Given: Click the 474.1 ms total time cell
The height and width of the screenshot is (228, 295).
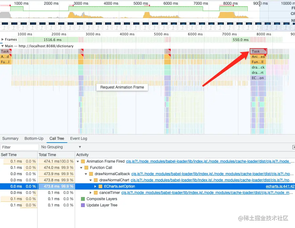Looking at the screenshot, I should click(56, 161).
